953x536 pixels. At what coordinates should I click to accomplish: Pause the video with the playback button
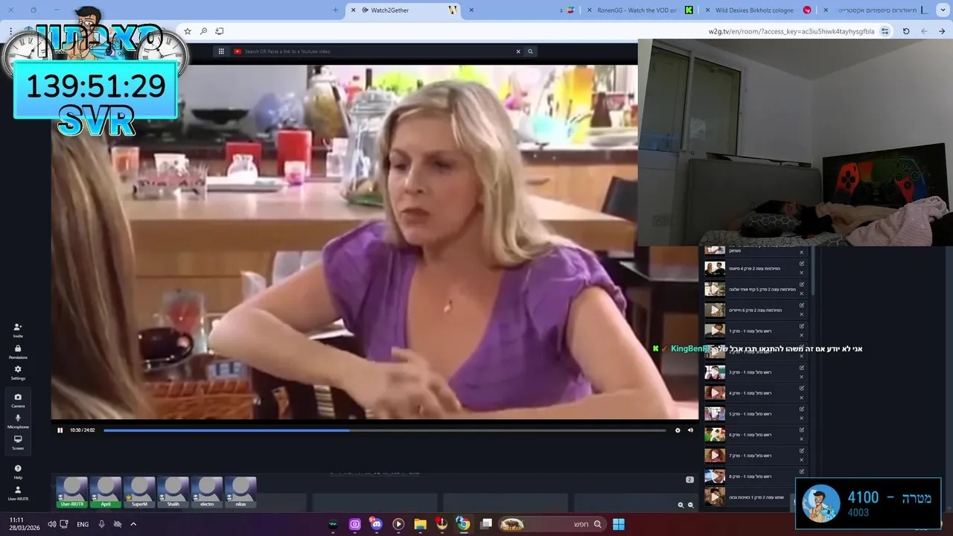coord(60,430)
